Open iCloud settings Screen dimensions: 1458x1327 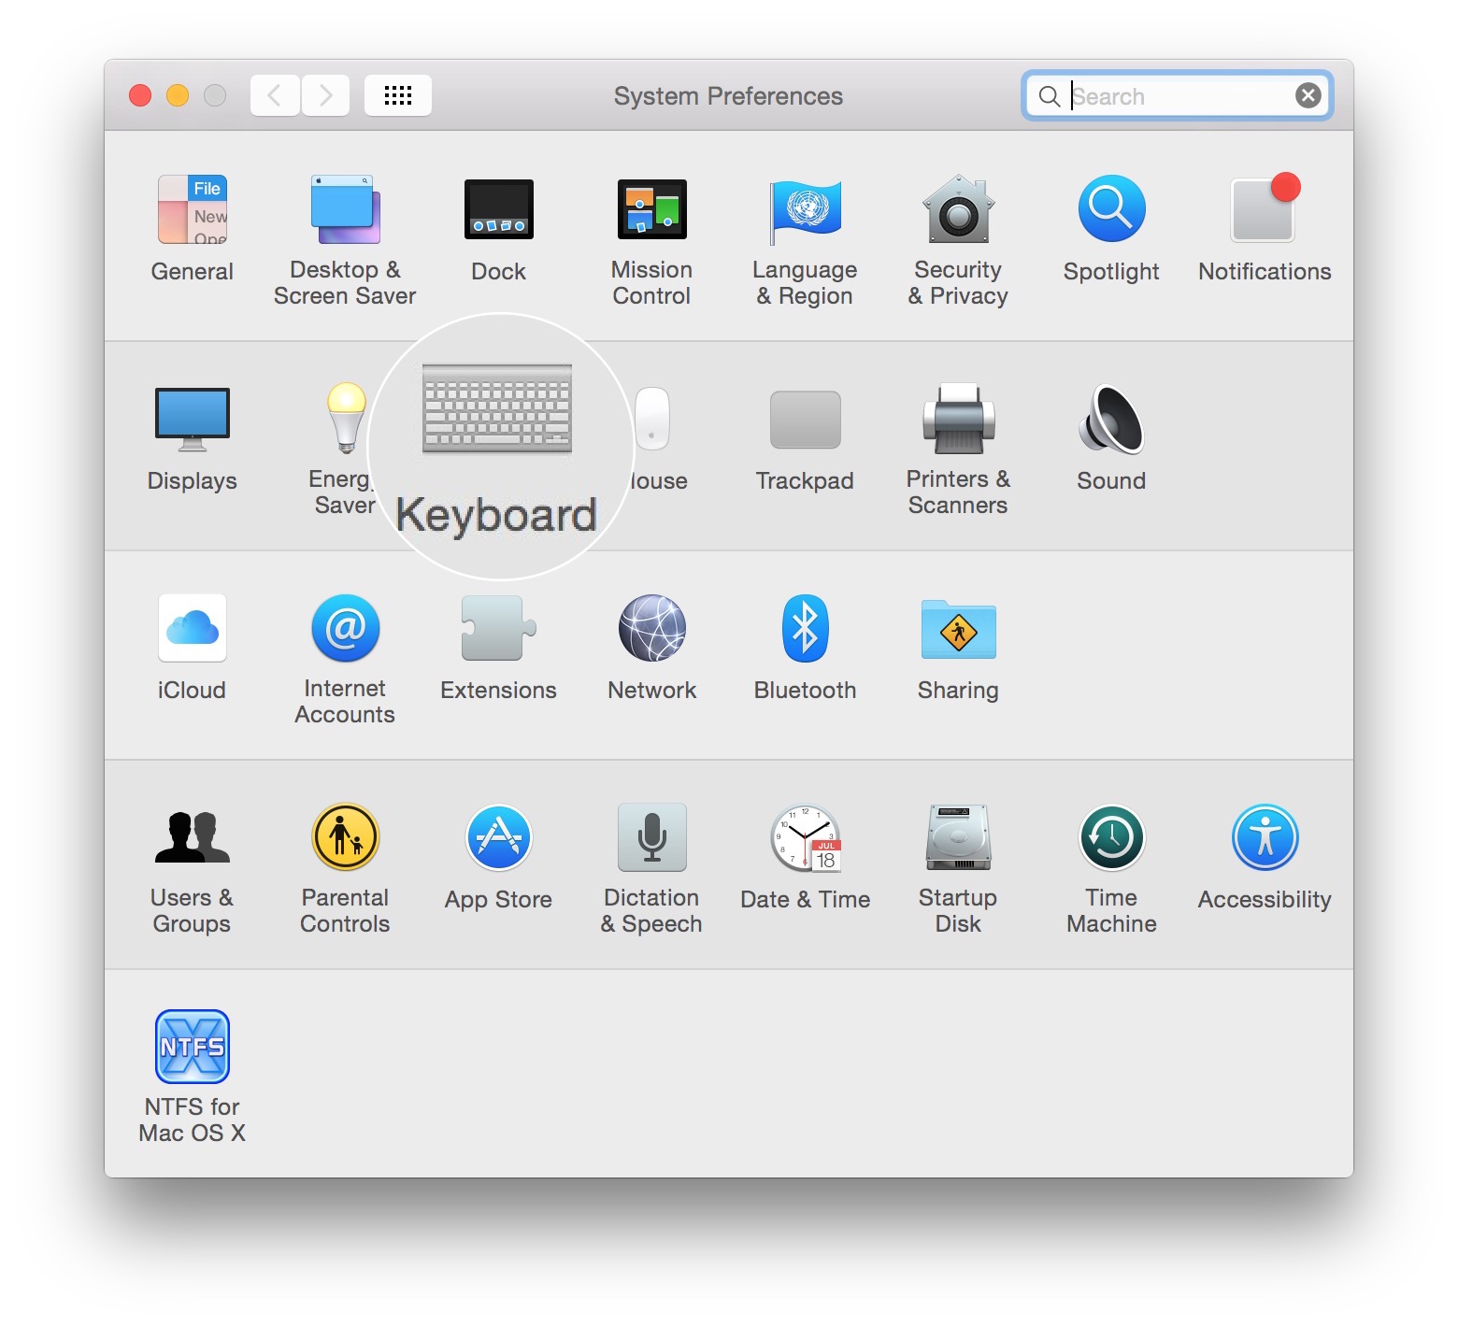point(192,628)
